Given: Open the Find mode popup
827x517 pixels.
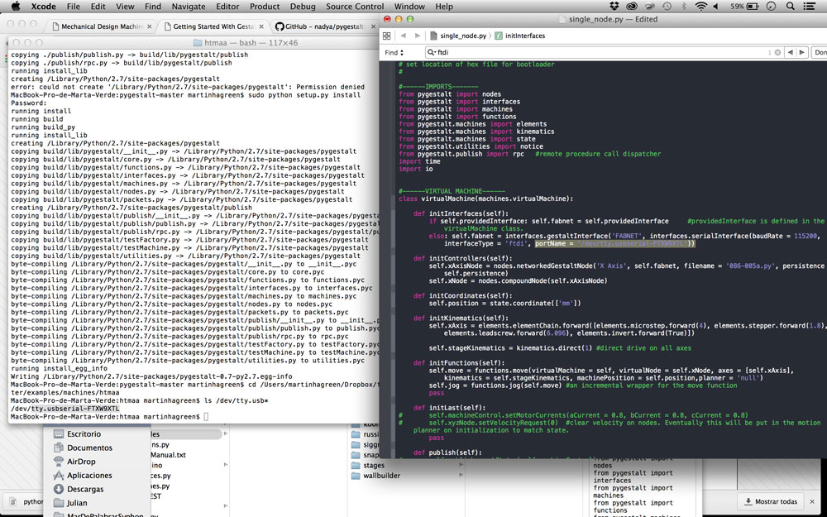Looking at the screenshot, I should pyautogui.click(x=394, y=52).
